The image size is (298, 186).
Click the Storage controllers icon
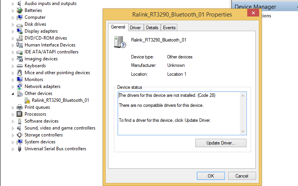(19, 135)
